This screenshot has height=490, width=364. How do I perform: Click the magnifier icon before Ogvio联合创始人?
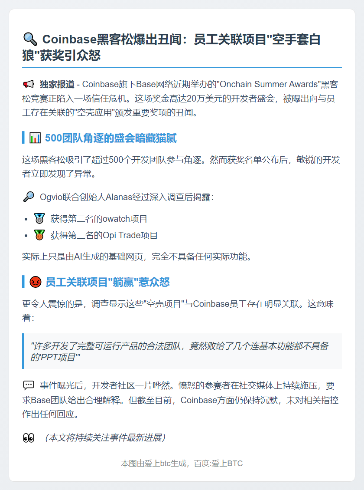tap(29, 197)
